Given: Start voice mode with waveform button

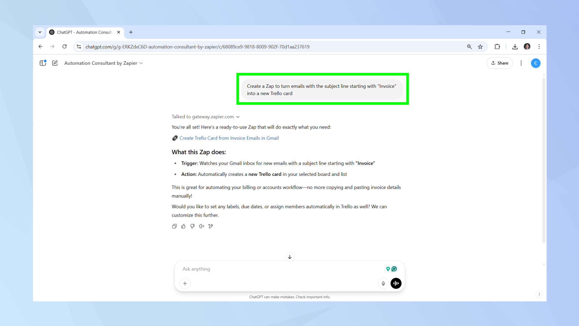Looking at the screenshot, I should tap(396, 283).
